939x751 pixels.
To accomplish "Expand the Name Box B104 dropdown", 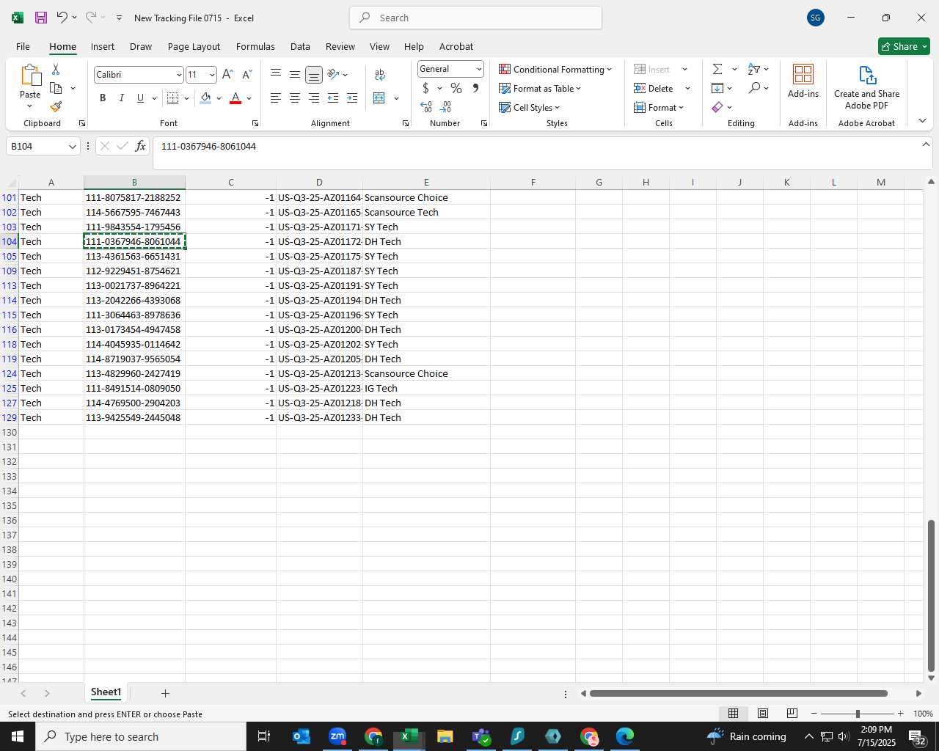I will [72, 147].
